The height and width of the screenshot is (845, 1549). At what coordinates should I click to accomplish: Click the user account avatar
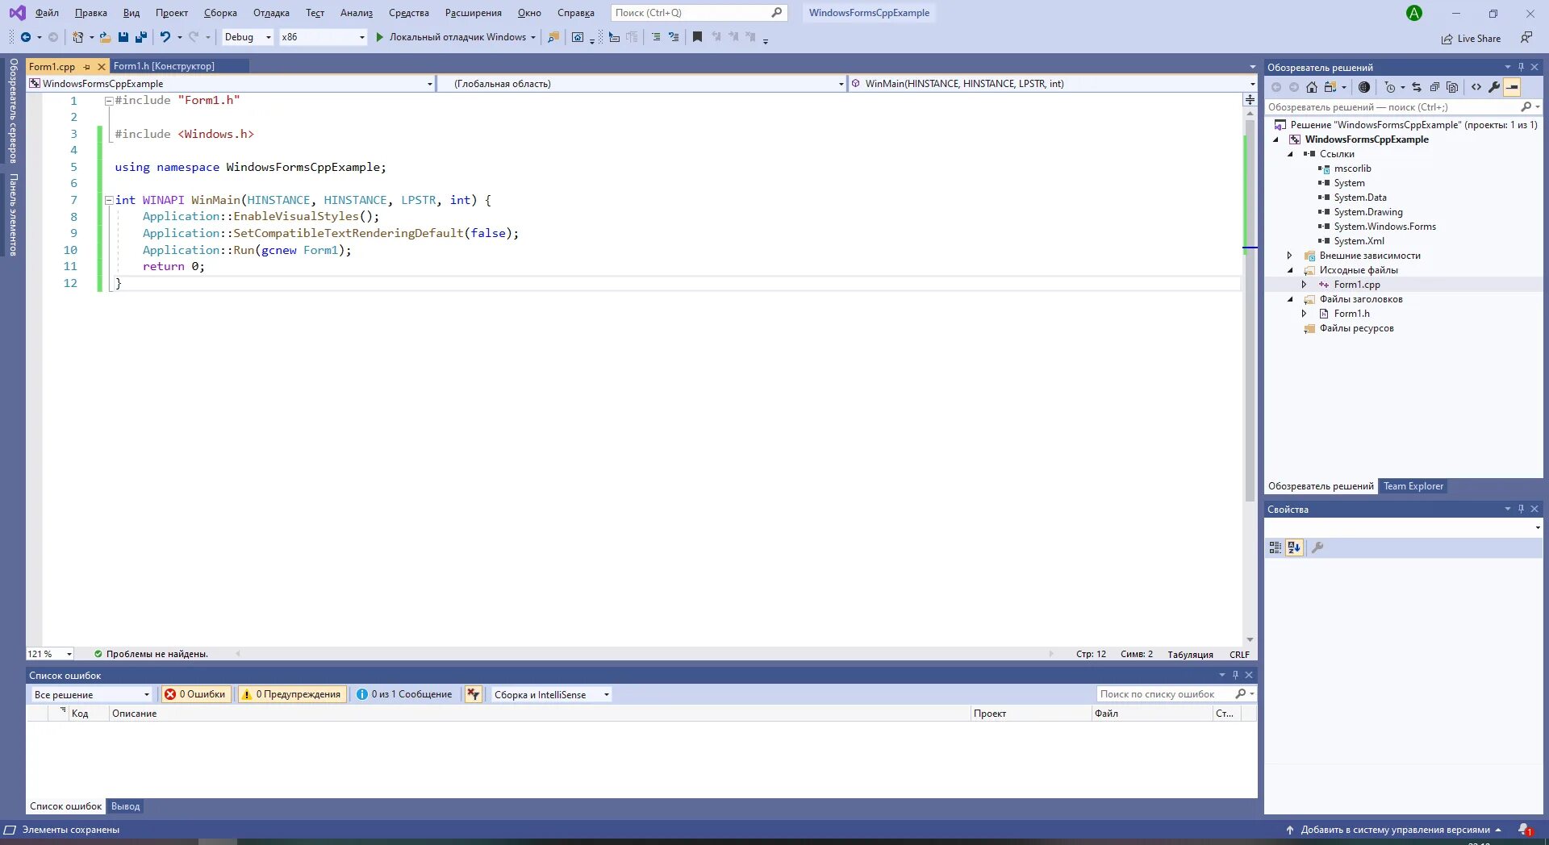click(1414, 13)
